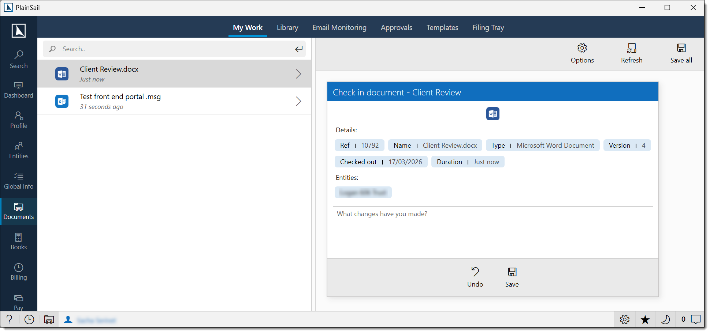Click the help question mark icon
The height and width of the screenshot is (333, 710).
10,319
